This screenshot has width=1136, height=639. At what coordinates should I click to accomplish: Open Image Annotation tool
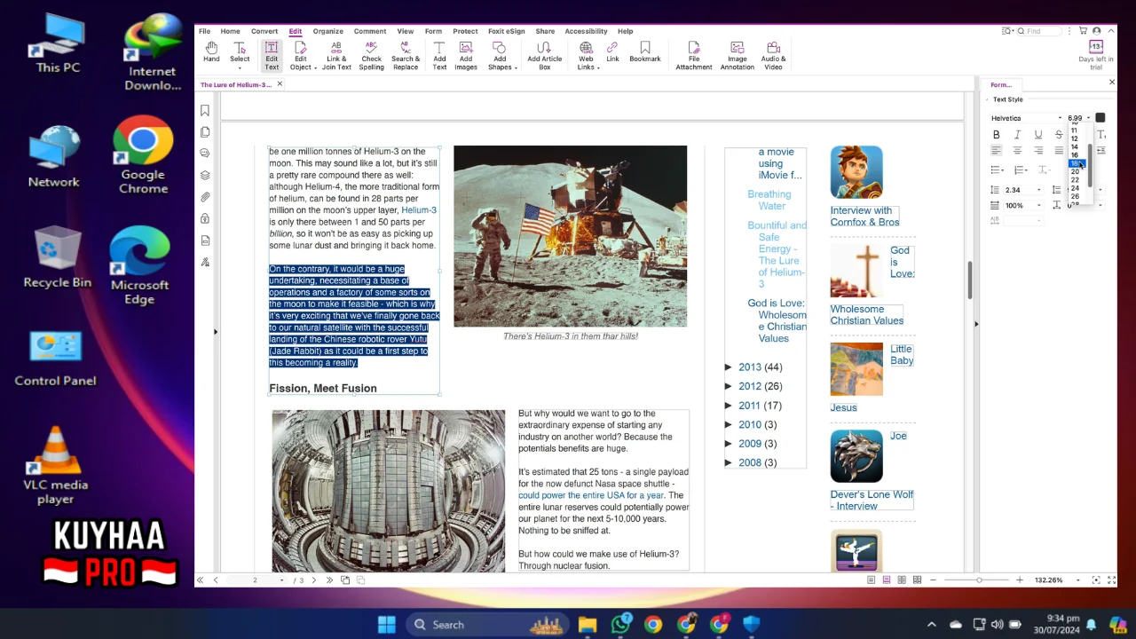pyautogui.click(x=737, y=55)
